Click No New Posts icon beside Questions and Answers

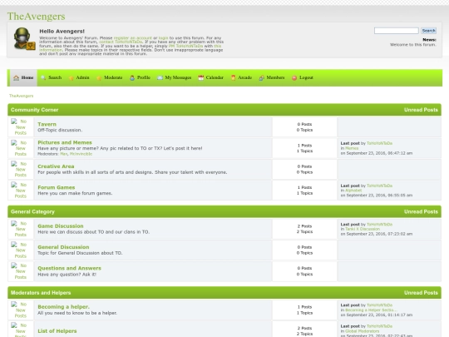(20, 271)
